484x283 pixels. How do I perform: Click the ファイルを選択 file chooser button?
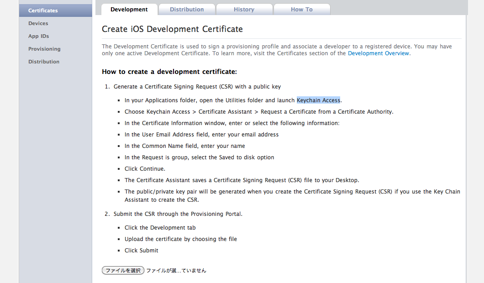coord(123,270)
